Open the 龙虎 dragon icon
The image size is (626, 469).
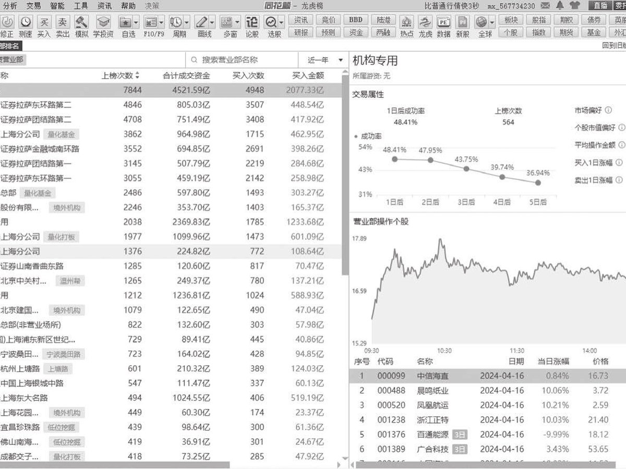tap(425, 22)
